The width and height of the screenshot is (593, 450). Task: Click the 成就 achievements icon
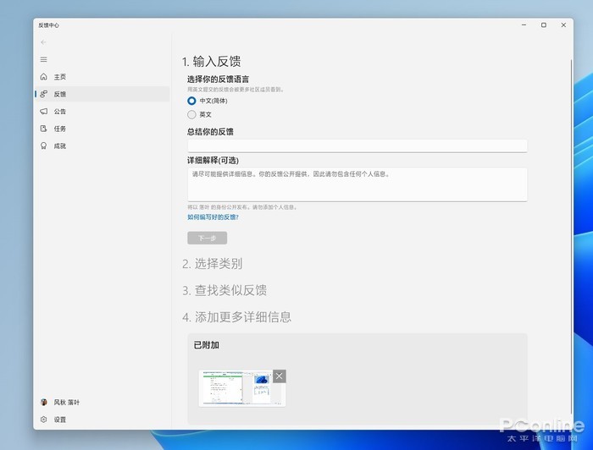click(x=44, y=145)
